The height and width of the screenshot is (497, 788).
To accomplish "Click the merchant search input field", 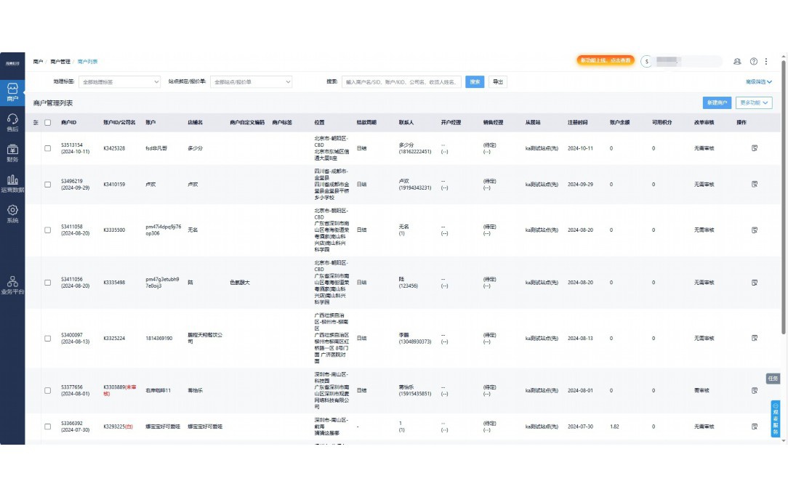I will tap(401, 82).
